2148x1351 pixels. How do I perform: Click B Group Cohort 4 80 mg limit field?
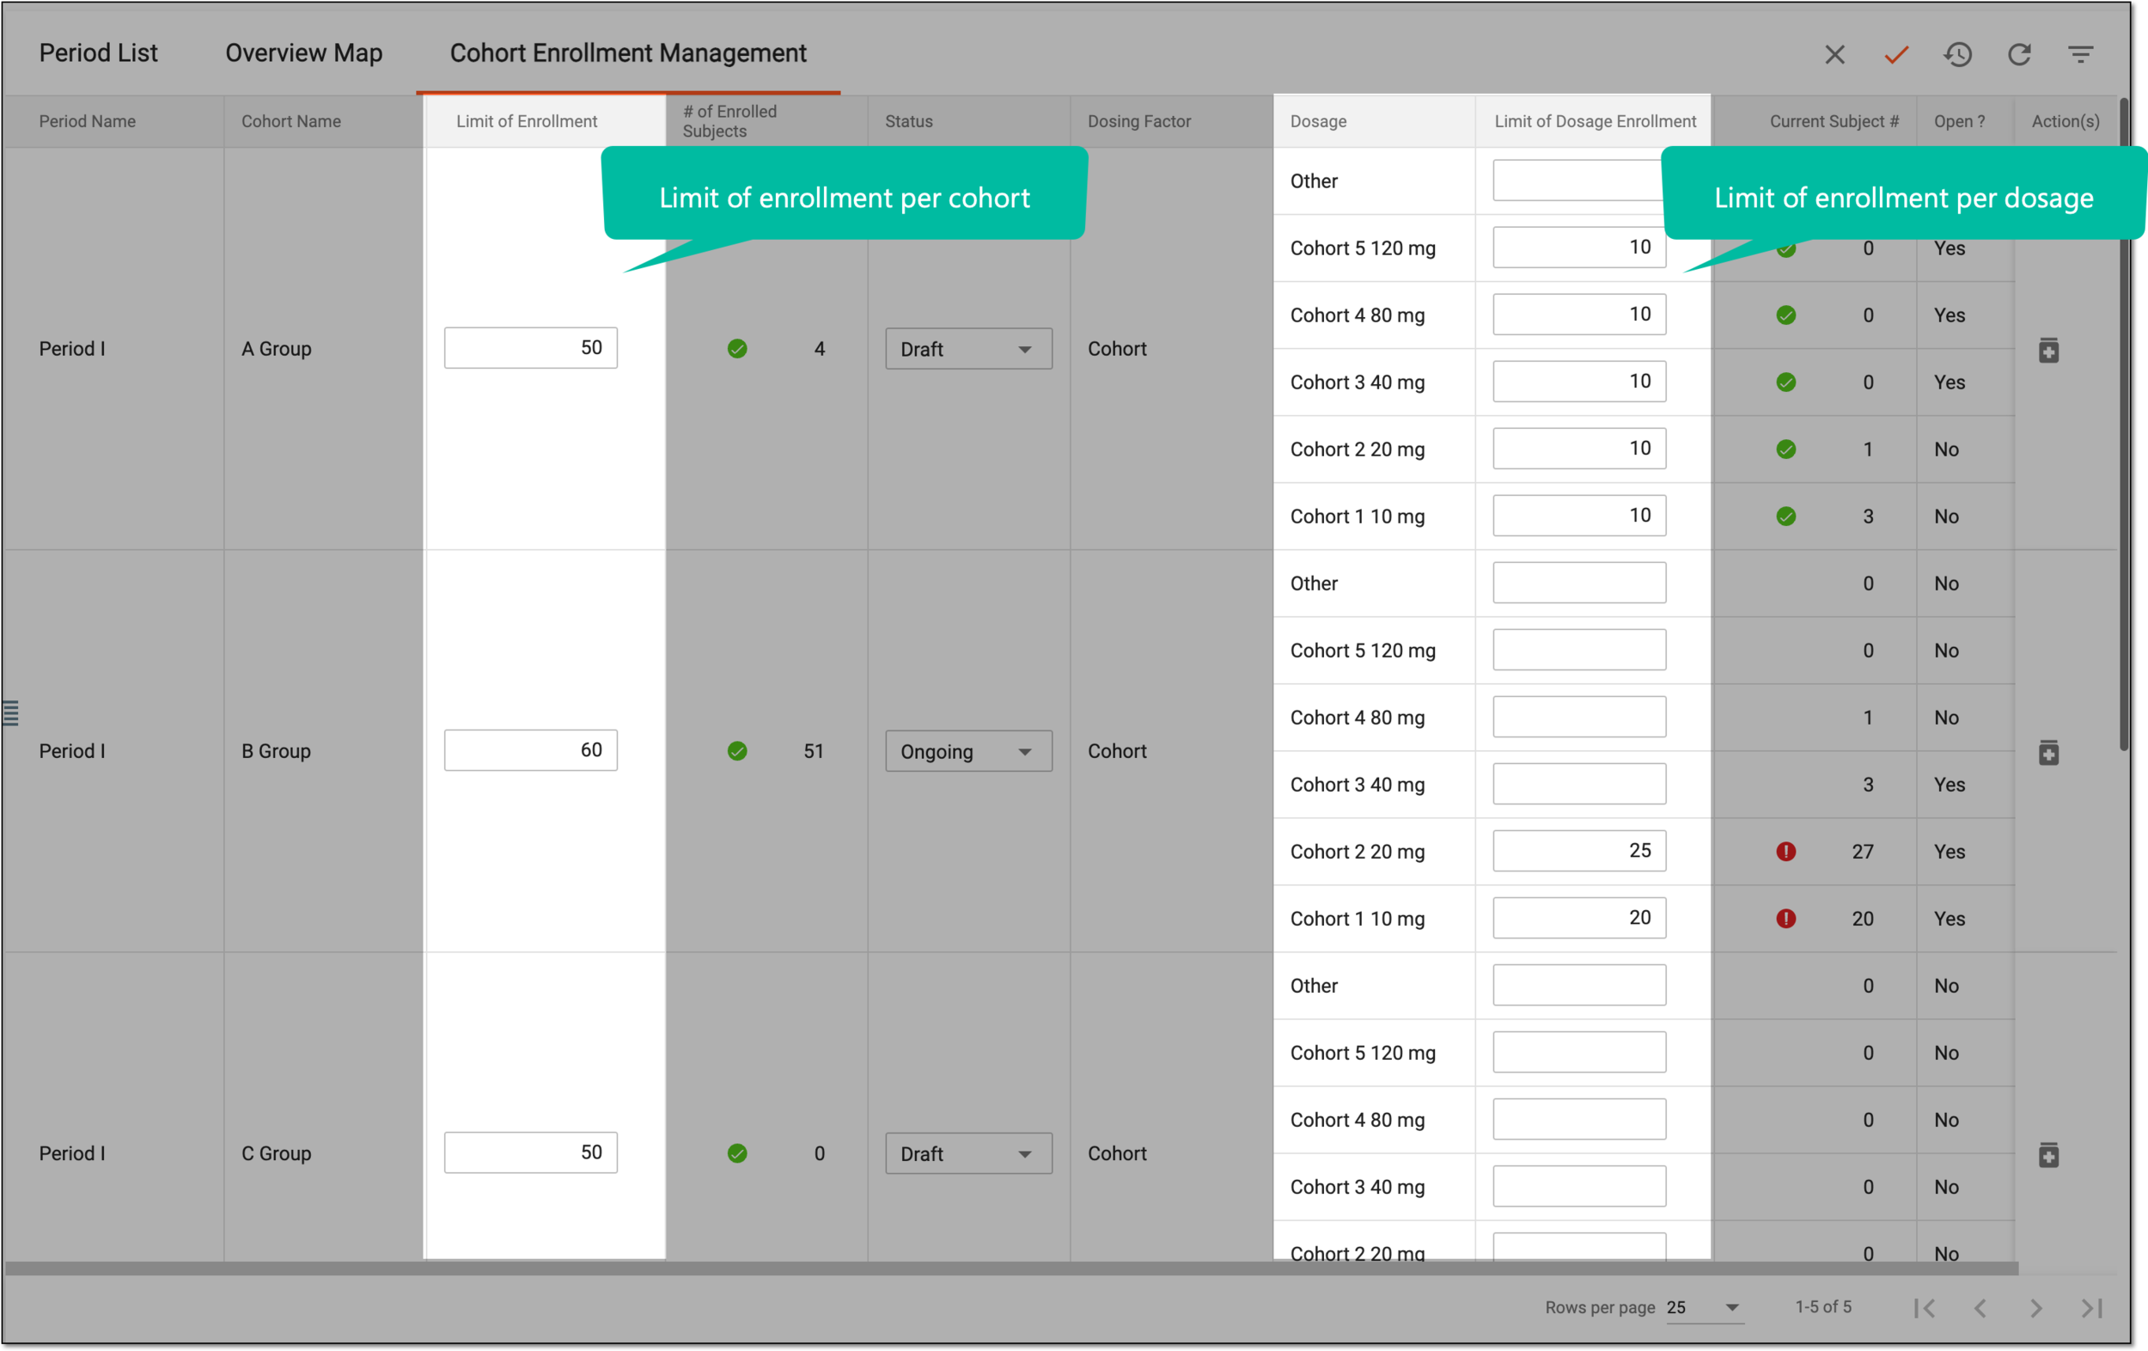[1579, 717]
